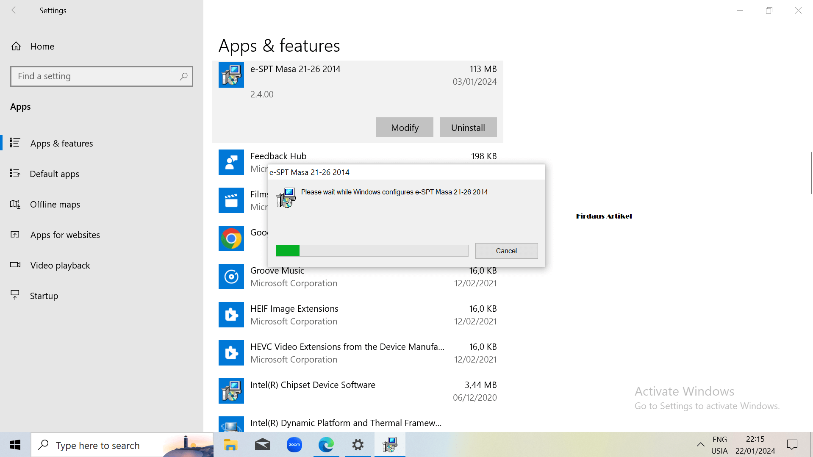Open the Mail app from taskbar
Screen dimensions: 813x457
(263, 445)
